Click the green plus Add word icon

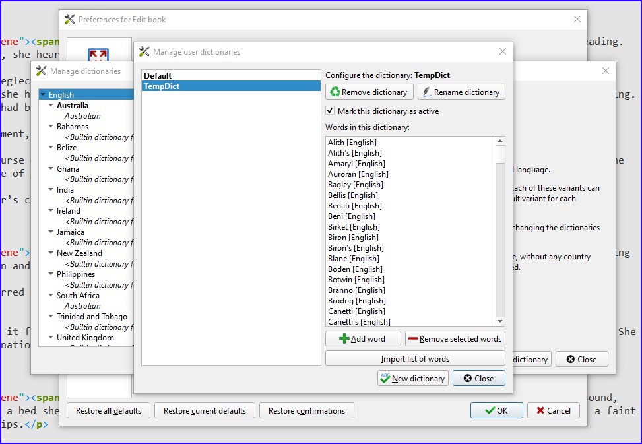pyautogui.click(x=344, y=339)
